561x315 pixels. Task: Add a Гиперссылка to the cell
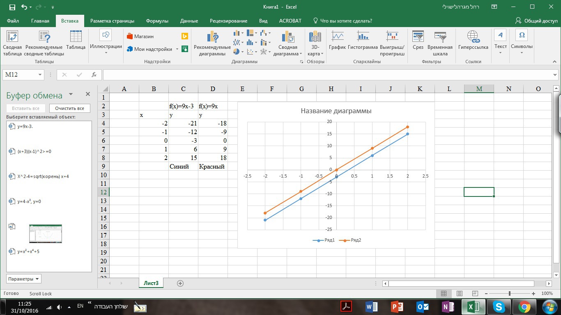click(473, 41)
